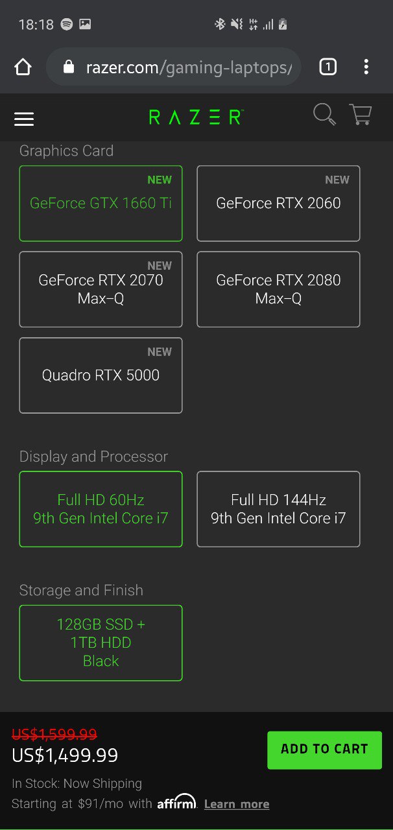Select GeForce RTX 2070 Max-Q
393x830 pixels.
(101, 289)
